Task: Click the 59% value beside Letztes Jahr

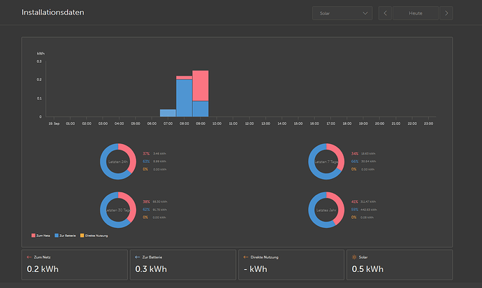Action: point(355,209)
